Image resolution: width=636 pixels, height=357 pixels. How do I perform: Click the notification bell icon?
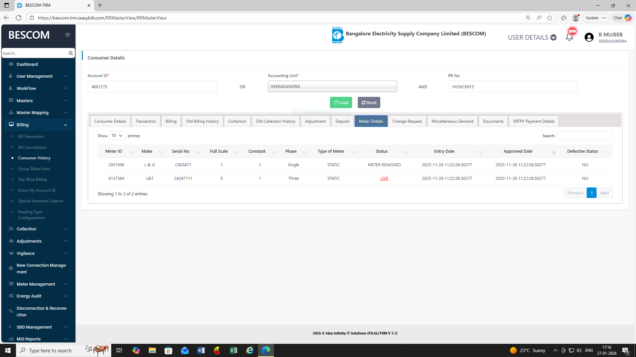click(569, 37)
